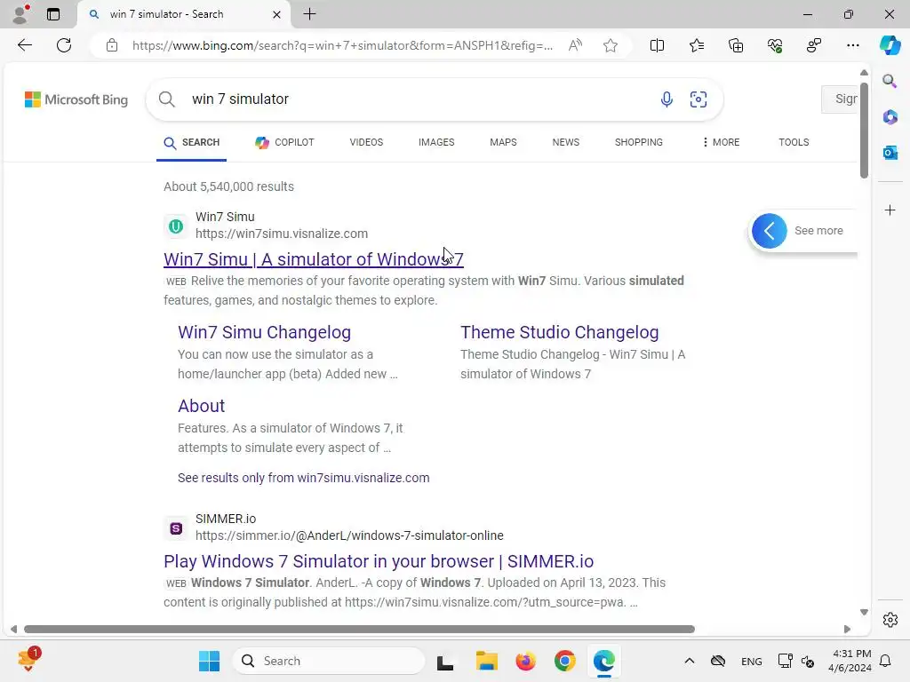Toggle split screen view

coord(657,45)
